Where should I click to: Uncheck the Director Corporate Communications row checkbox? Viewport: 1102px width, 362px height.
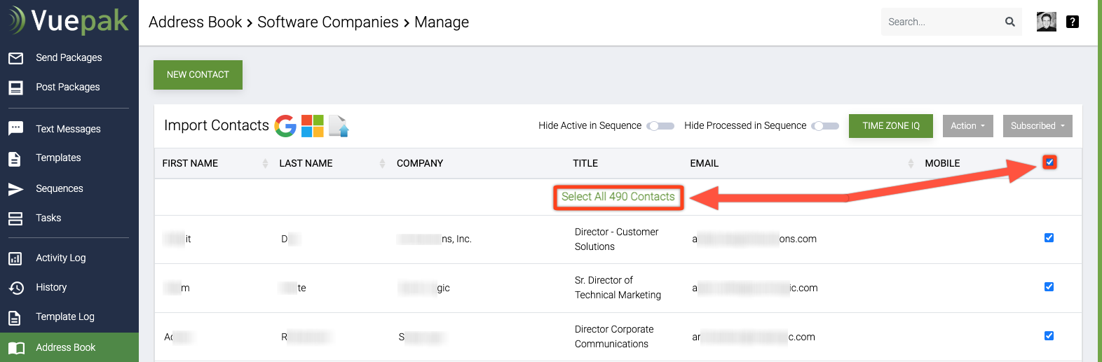coord(1049,336)
